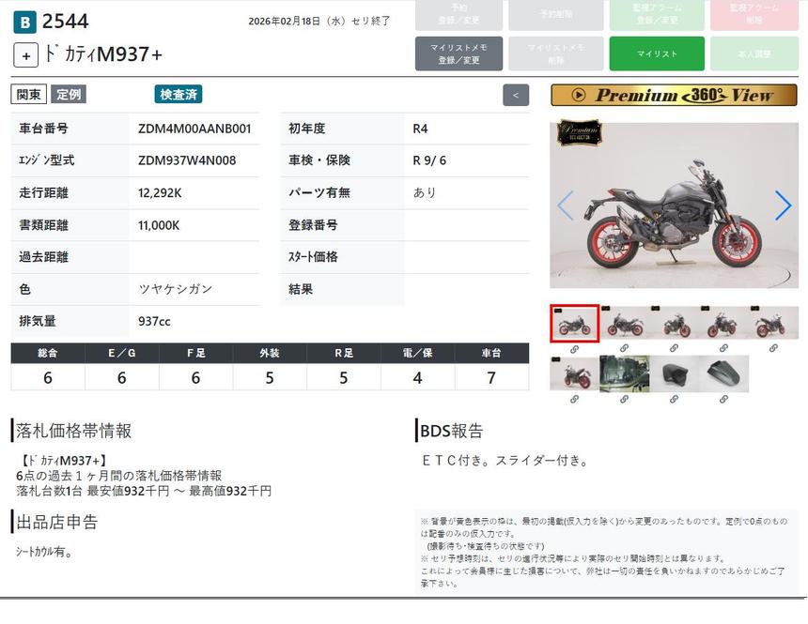Screen dimensions: 808x624
Task: Select the second motorcycle thumbnail
Action: [624, 323]
